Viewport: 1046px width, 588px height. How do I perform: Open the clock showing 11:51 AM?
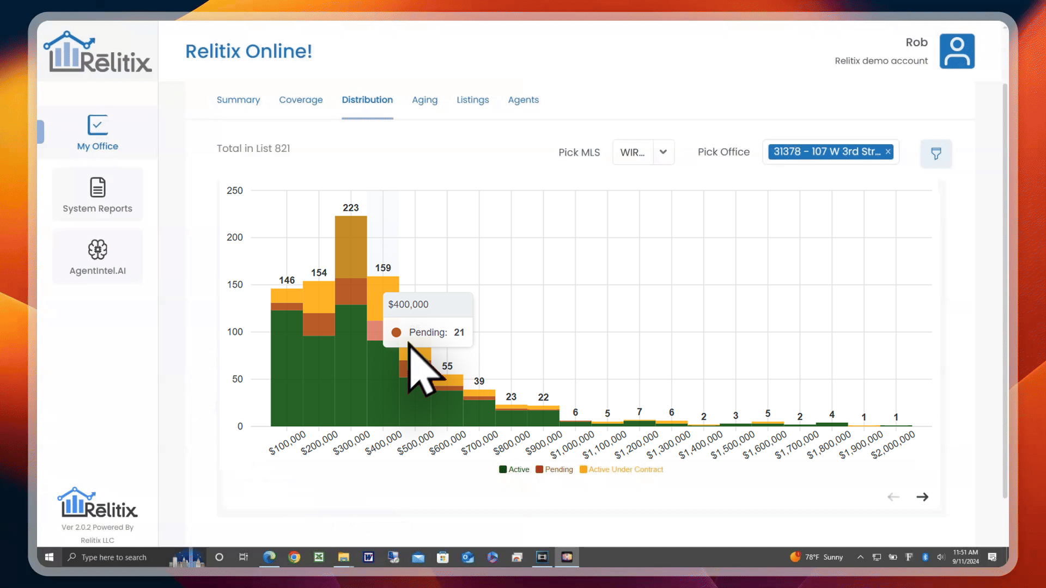pos(965,557)
